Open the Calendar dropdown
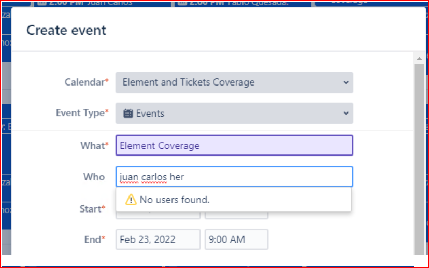The image size is (429, 268). coord(234,82)
